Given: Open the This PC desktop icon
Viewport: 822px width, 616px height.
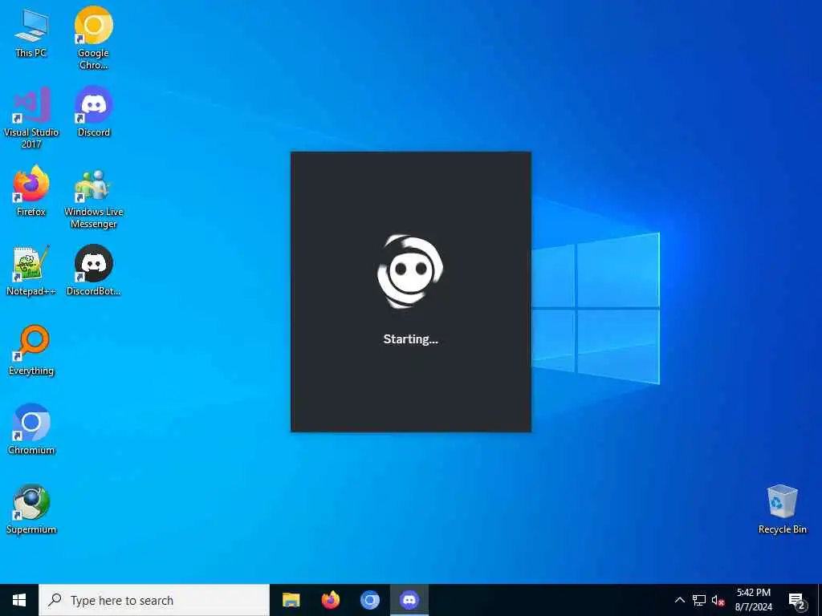Looking at the screenshot, I should coord(31,32).
